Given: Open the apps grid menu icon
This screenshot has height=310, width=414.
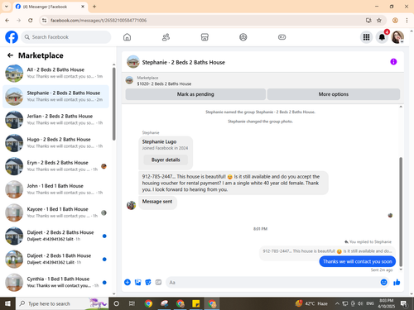Looking at the screenshot, I should (x=366, y=37).
